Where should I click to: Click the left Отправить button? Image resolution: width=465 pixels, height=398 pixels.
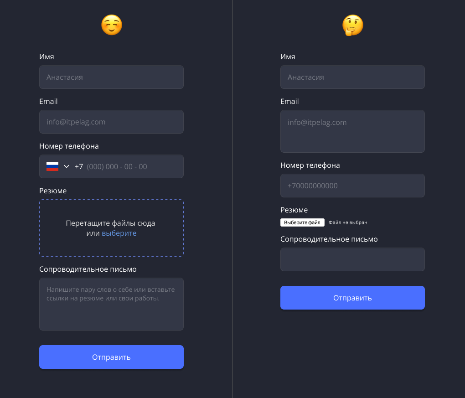[112, 357]
